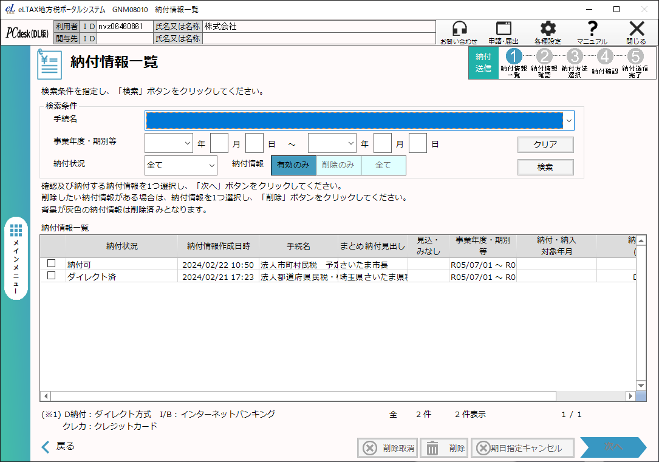This screenshot has height=462, width=659.
Task: Select step 5 納付送信完了 in wizard
Action: 635,63
